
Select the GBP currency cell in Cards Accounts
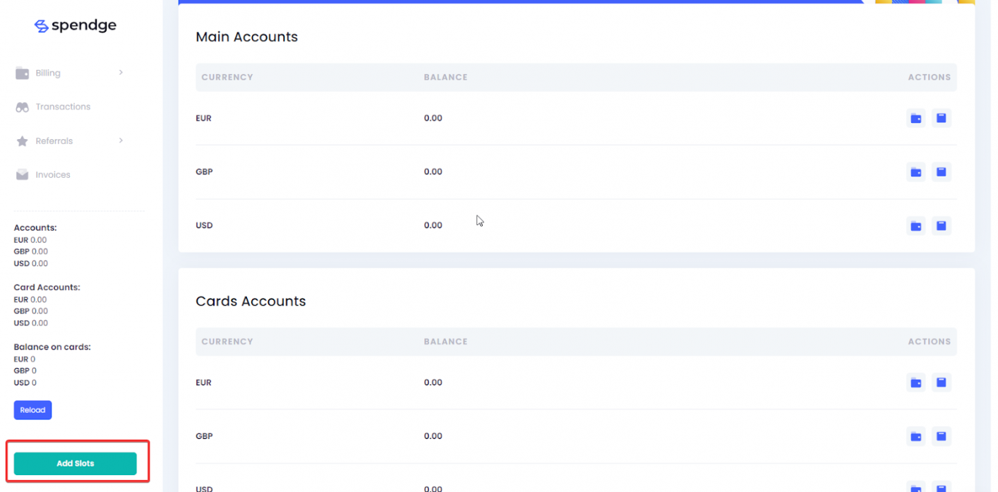coord(204,436)
